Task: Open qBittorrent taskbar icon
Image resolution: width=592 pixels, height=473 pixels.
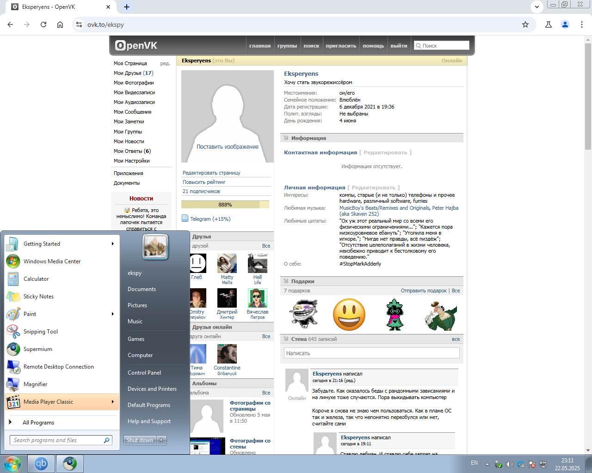Action: point(41,464)
